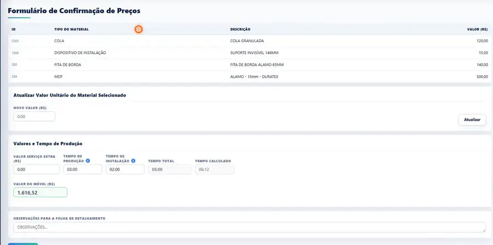Click the description FITA DE BORDA ALAMO 65MM
Screen dimensions: 493x245
click(x=257, y=65)
